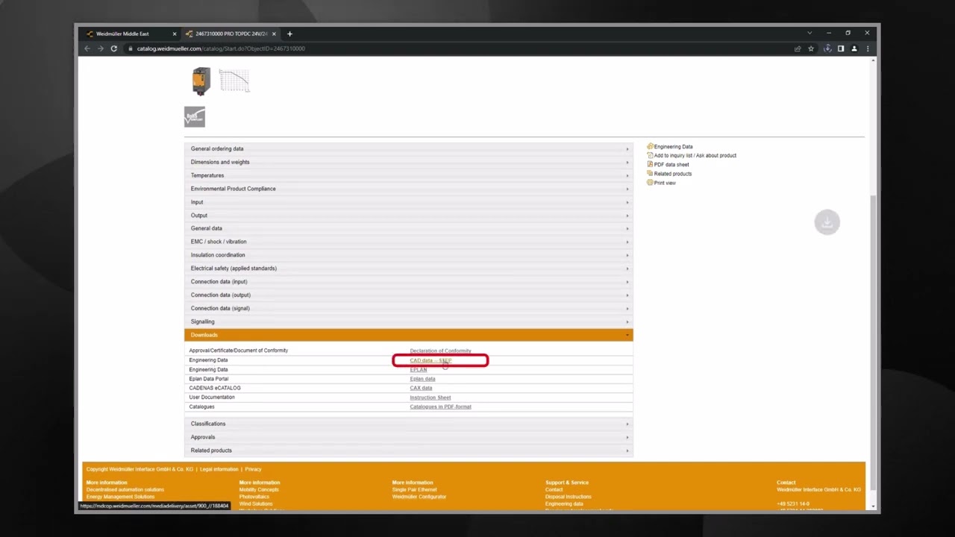
Task: Bookmark this page with the star icon
Action: (811, 48)
